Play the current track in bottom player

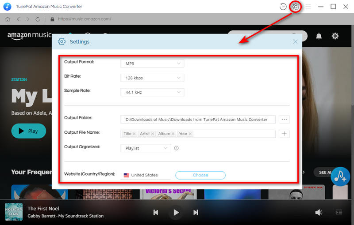(x=176, y=212)
